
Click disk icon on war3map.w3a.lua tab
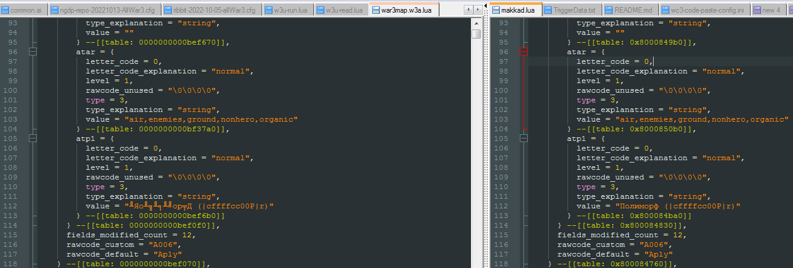(x=376, y=10)
